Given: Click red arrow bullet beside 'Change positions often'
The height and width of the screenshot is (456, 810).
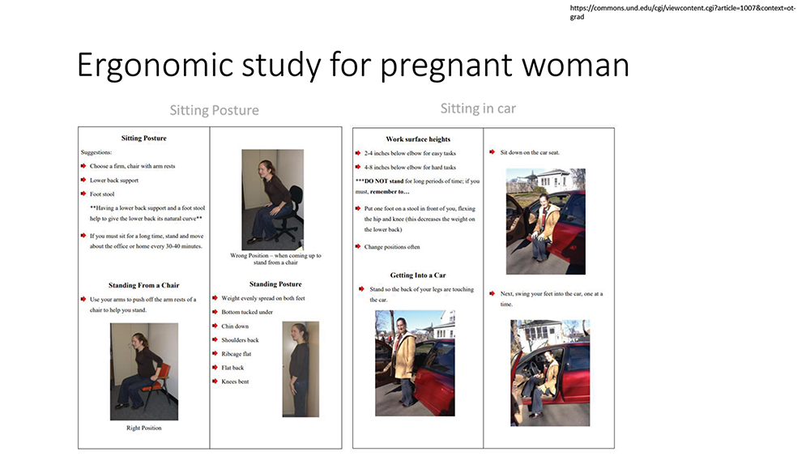Looking at the screenshot, I should 357,246.
